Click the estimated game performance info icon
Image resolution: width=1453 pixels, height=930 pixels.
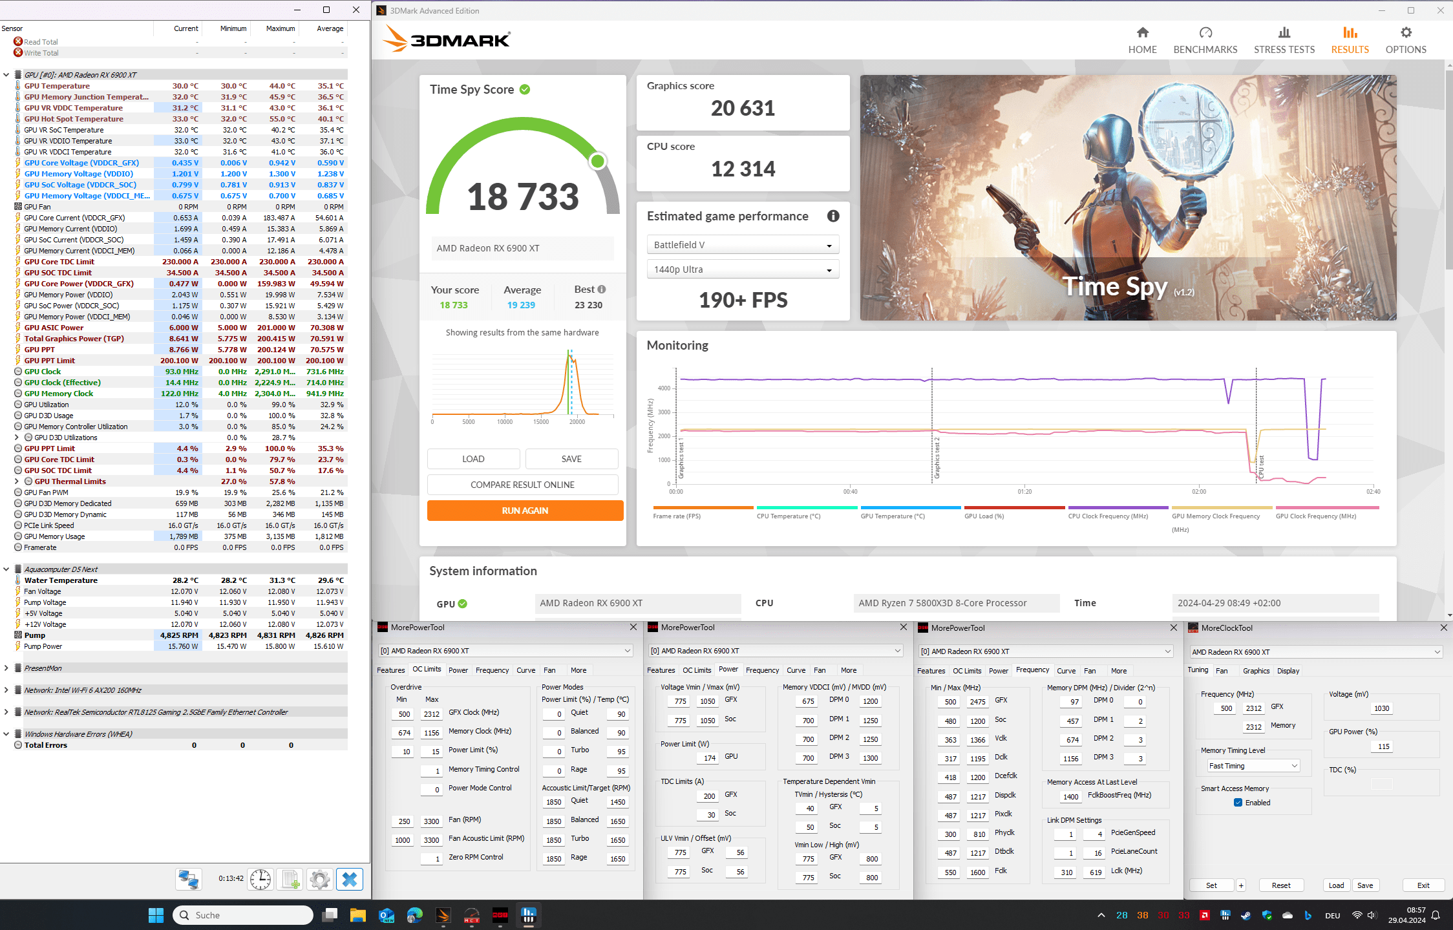click(833, 216)
